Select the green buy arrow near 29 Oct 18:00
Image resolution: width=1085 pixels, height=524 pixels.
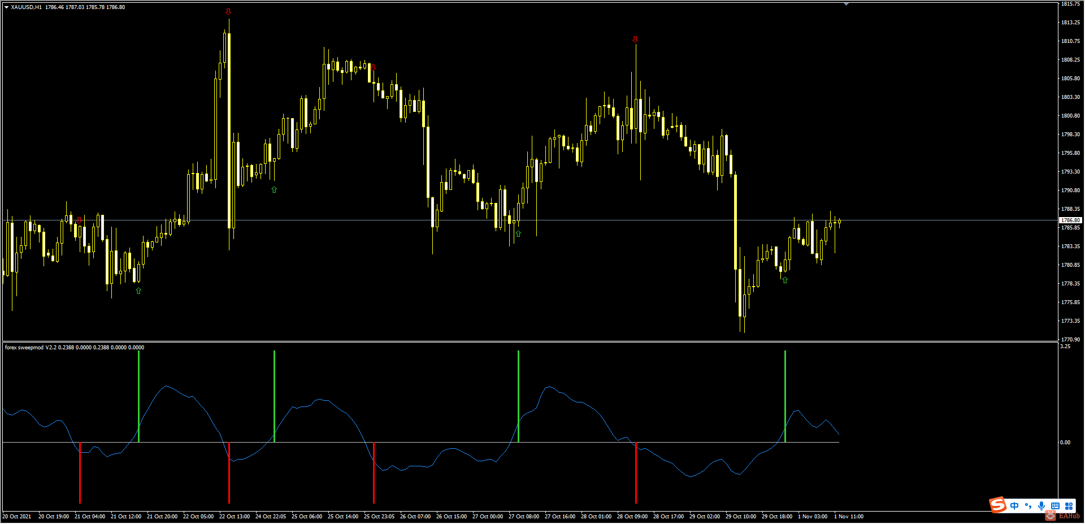[x=785, y=280]
